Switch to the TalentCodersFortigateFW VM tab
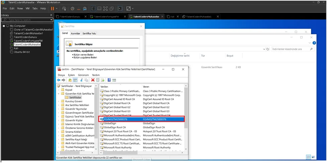 (x=106, y=17)
